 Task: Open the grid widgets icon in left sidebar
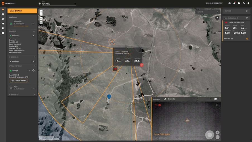coord(3,33)
